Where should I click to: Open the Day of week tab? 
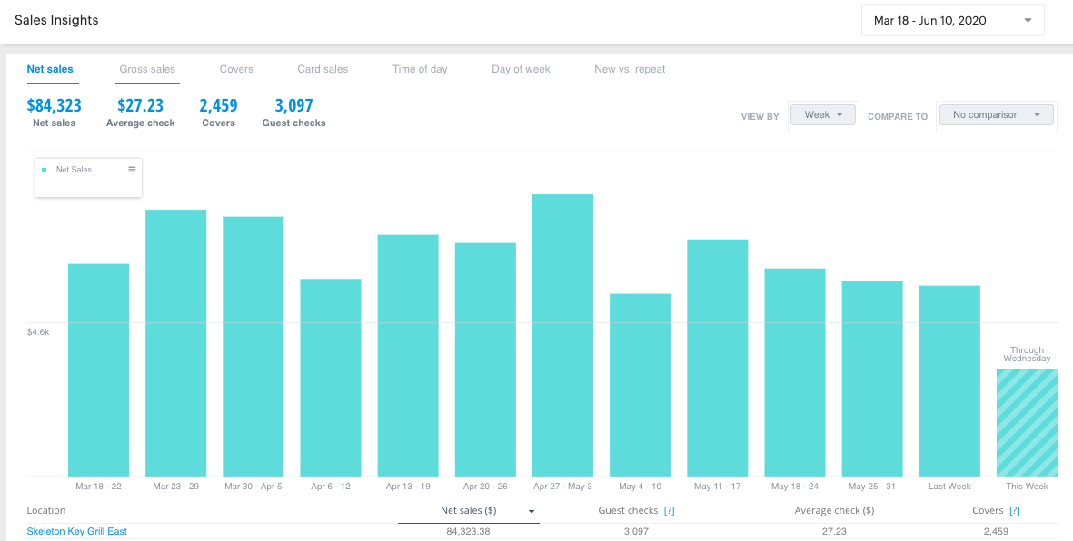point(521,68)
